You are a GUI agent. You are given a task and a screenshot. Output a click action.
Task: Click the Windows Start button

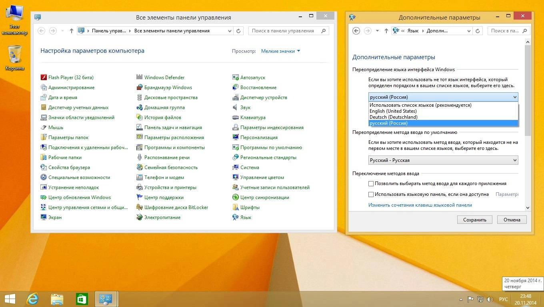pos(10,299)
